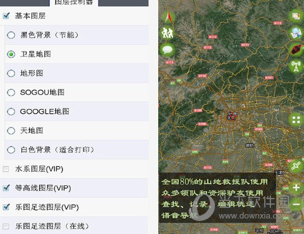Click the 卫星地图 label text
Screen dimensions: 304x234
coord(36,54)
